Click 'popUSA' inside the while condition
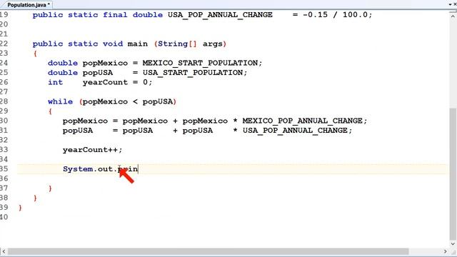This screenshot has height=257, width=457. coord(158,101)
